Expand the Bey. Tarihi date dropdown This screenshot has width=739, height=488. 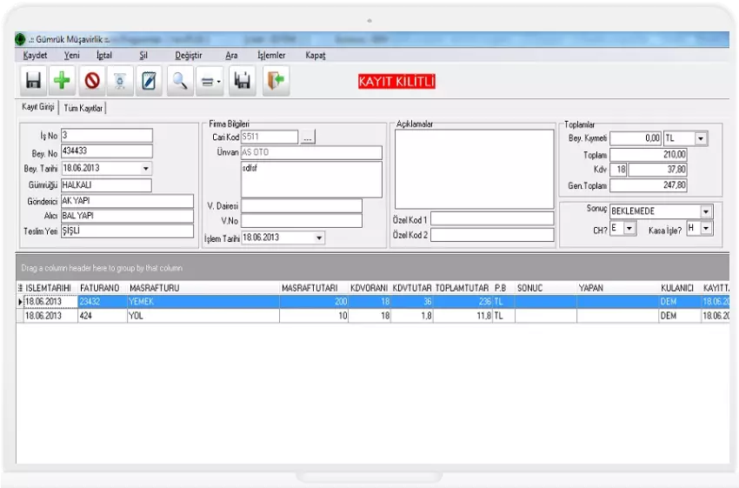(x=145, y=169)
